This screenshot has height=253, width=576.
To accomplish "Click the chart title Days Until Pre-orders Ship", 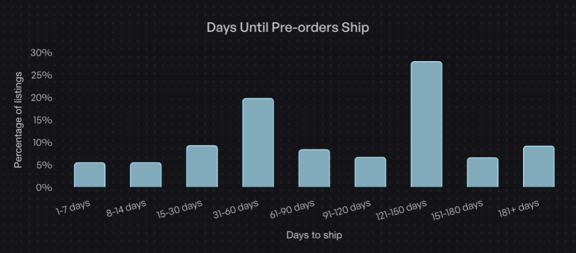I will click(288, 27).
